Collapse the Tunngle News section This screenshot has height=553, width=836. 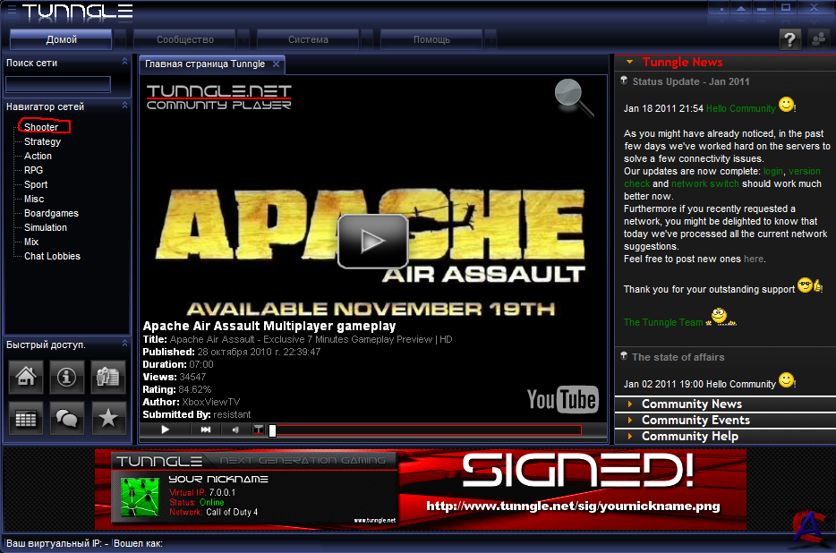coord(630,63)
